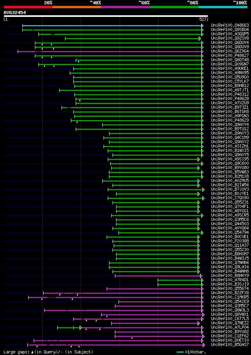
Task: Click the UniRef100_B9HB12 label
Action: click(230, 86)
